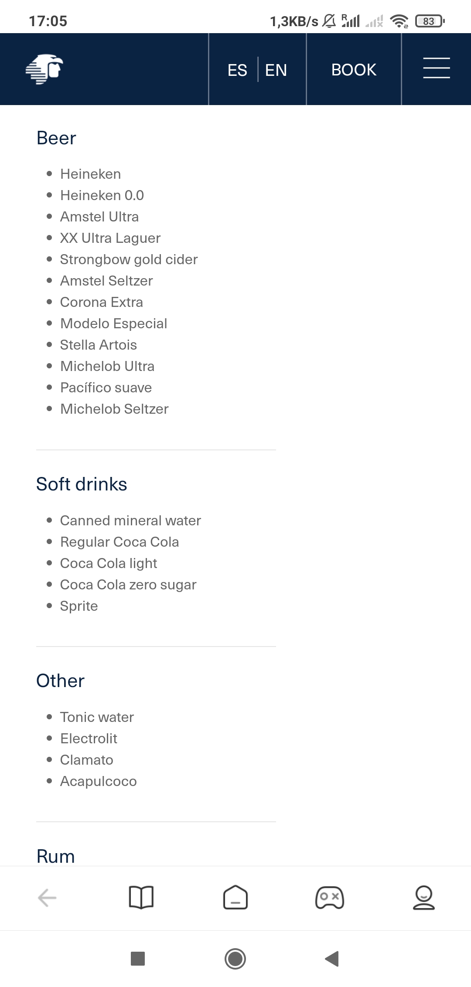Open the game controller icon

tap(330, 898)
